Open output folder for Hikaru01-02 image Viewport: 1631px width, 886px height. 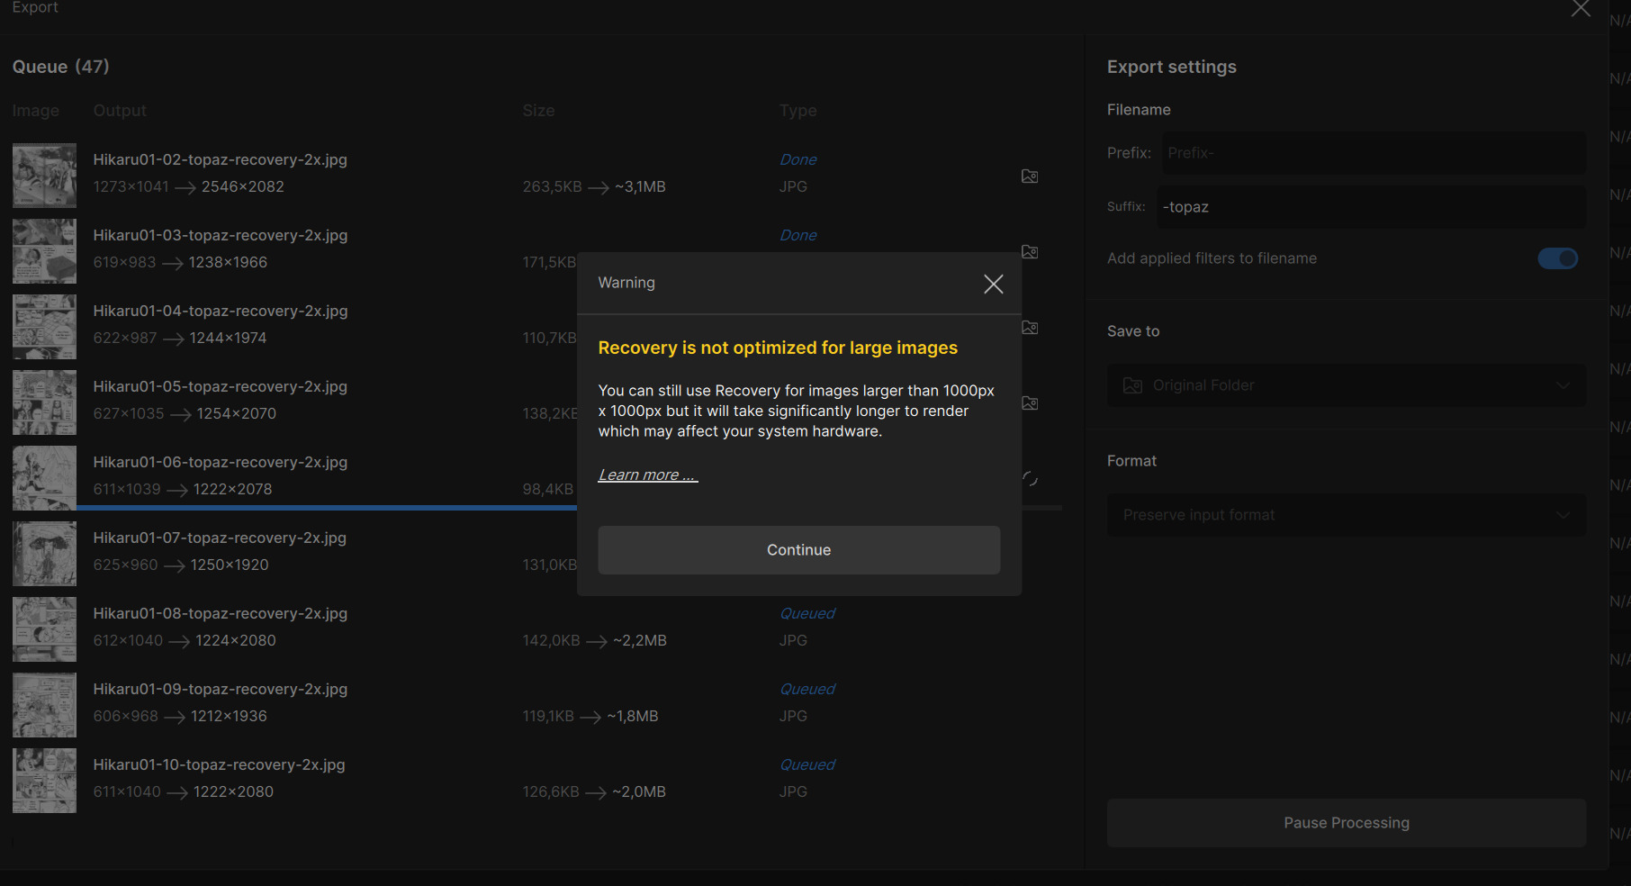(1030, 176)
